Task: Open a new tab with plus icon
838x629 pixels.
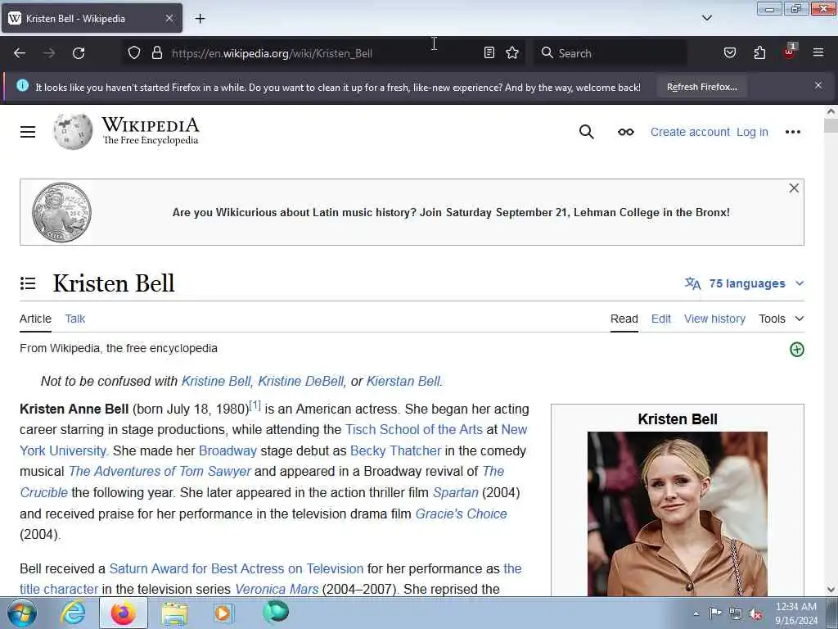Action: point(200,19)
